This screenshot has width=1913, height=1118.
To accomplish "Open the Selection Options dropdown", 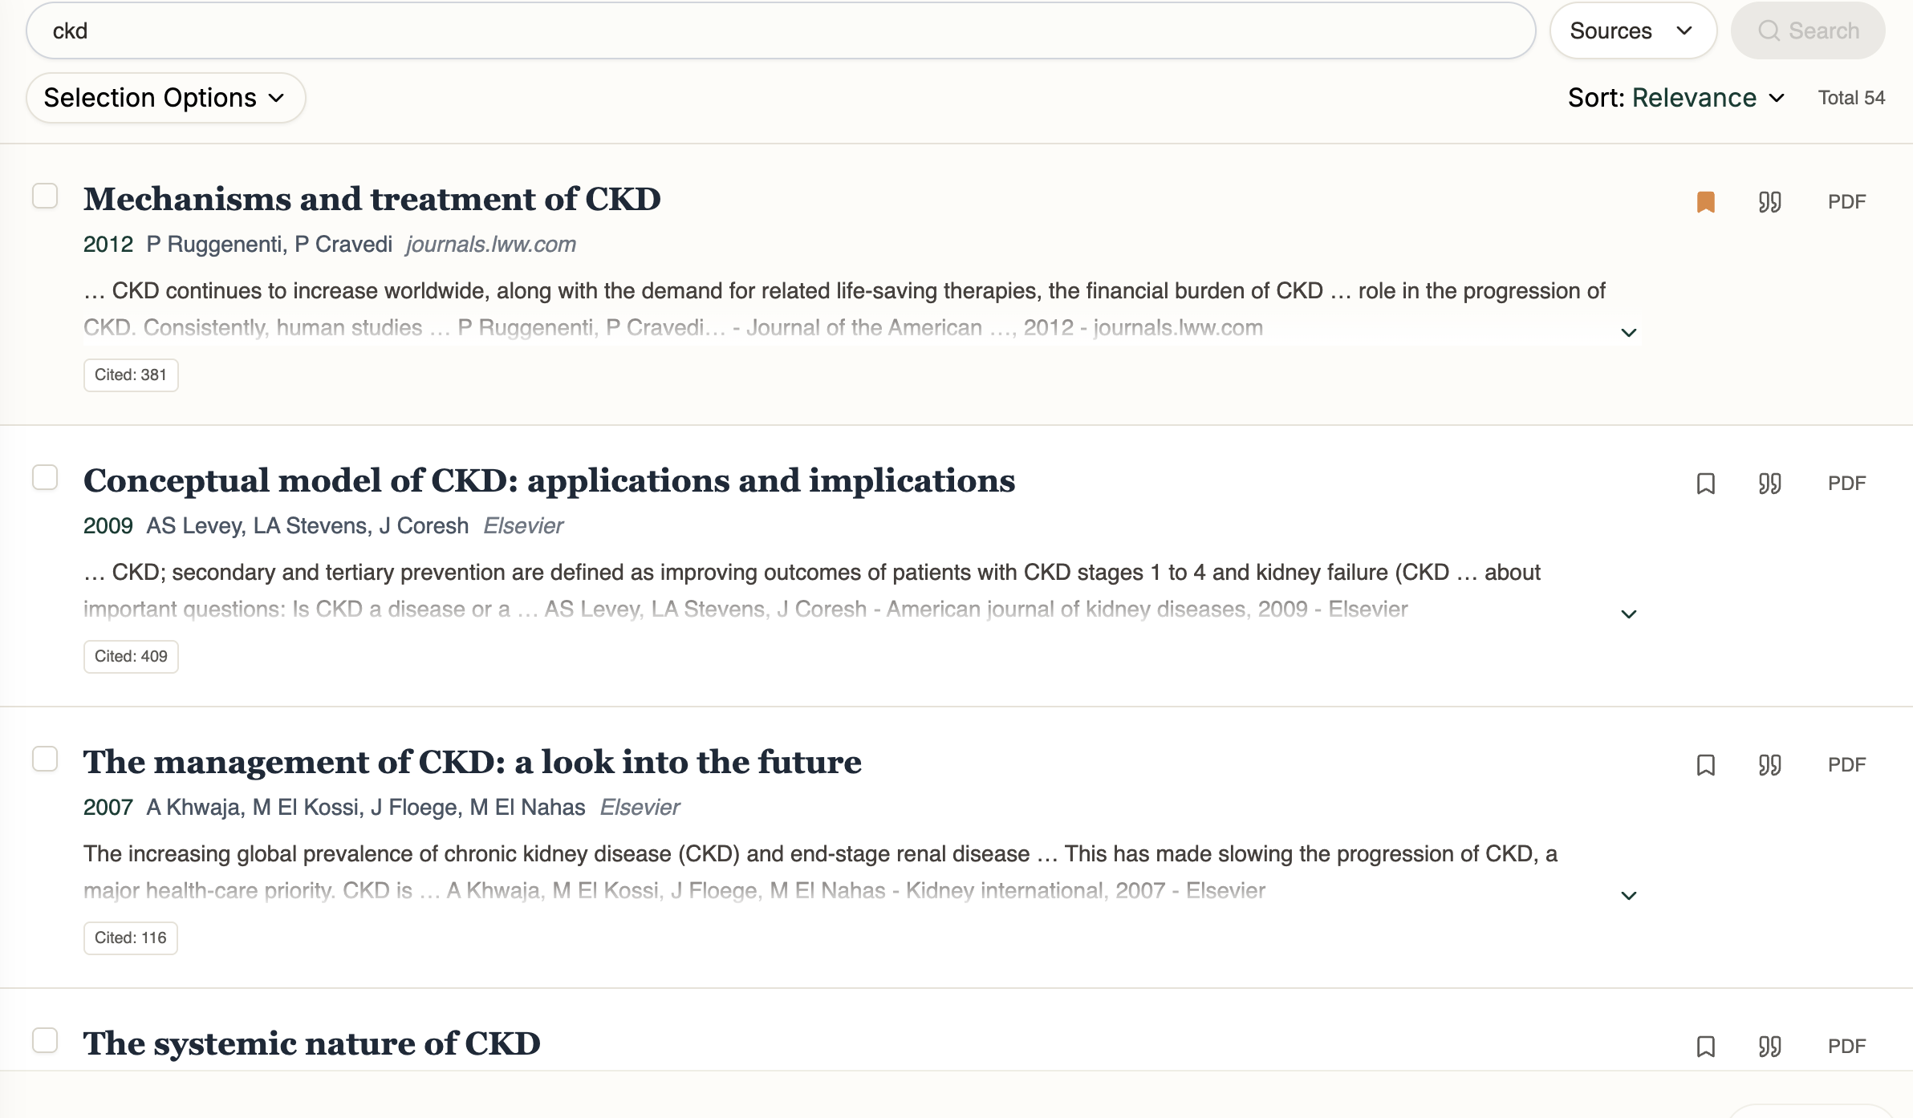I will tap(165, 98).
